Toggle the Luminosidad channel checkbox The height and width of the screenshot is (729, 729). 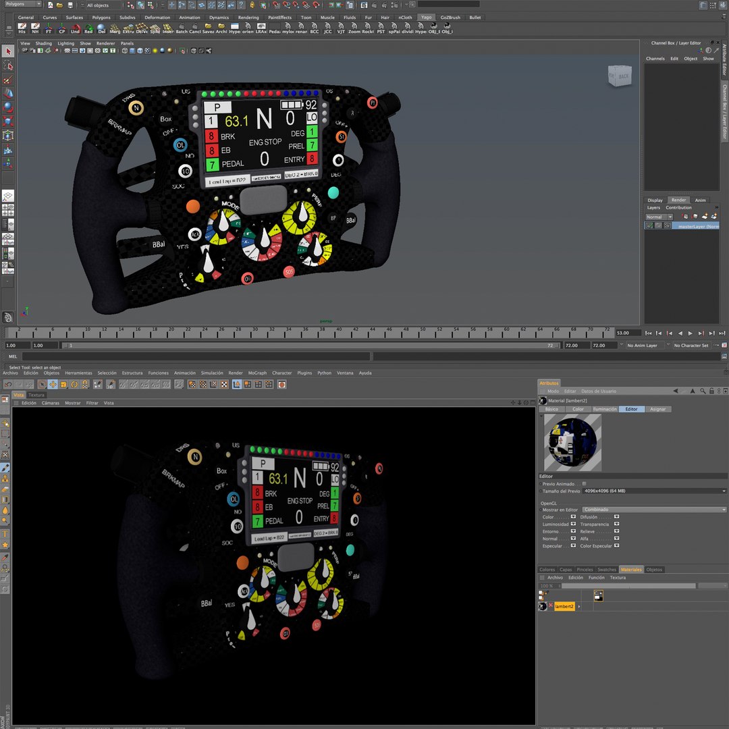(573, 524)
